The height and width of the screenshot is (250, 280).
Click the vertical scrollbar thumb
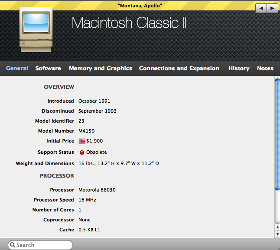pos(277,134)
